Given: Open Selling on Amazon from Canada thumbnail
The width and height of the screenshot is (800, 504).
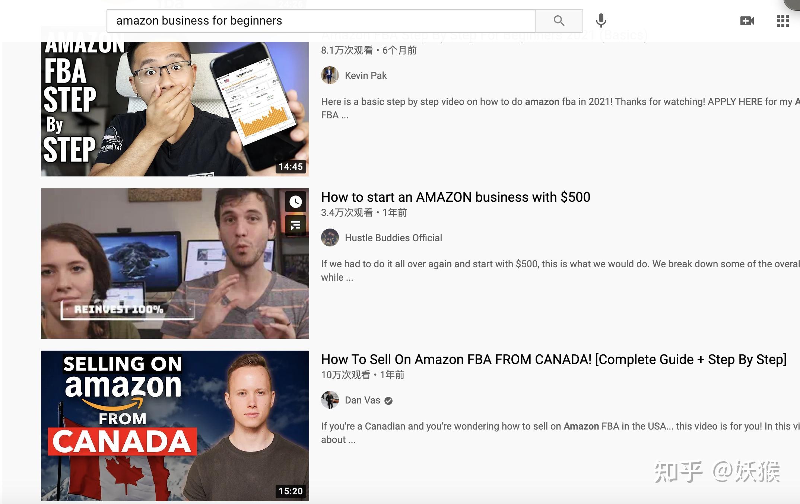Looking at the screenshot, I should (175, 425).
